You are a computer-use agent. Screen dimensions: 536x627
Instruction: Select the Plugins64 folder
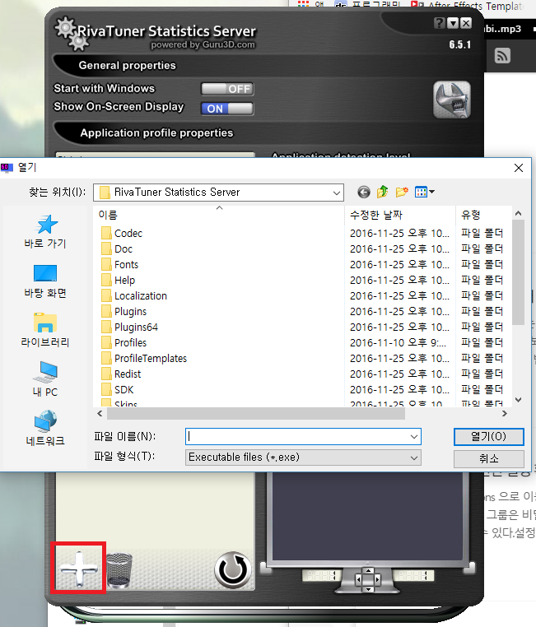[x=129, y=327]
